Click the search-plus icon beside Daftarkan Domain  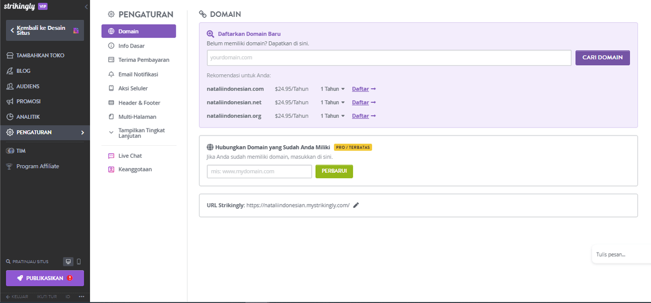[x=211, y=34]
